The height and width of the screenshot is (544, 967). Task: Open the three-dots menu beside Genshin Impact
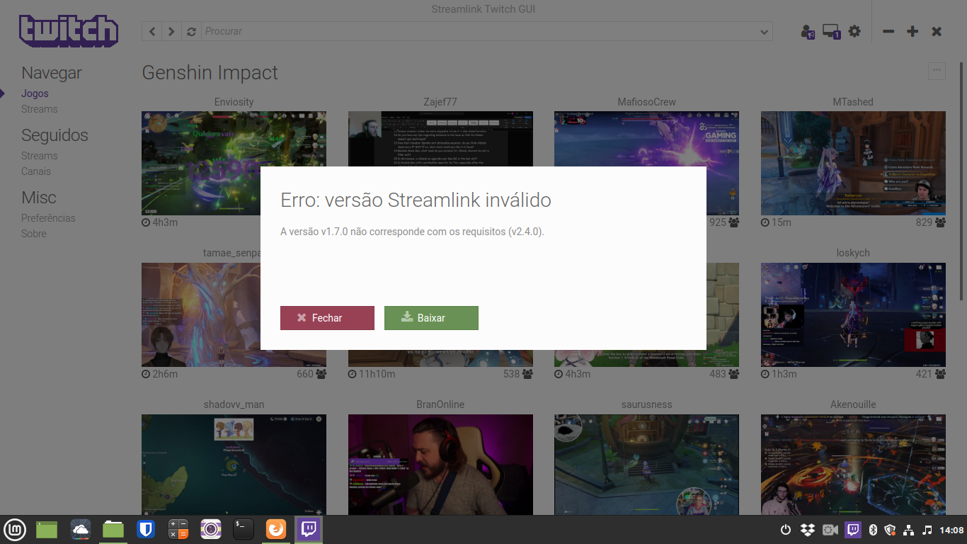click(937, 71)
